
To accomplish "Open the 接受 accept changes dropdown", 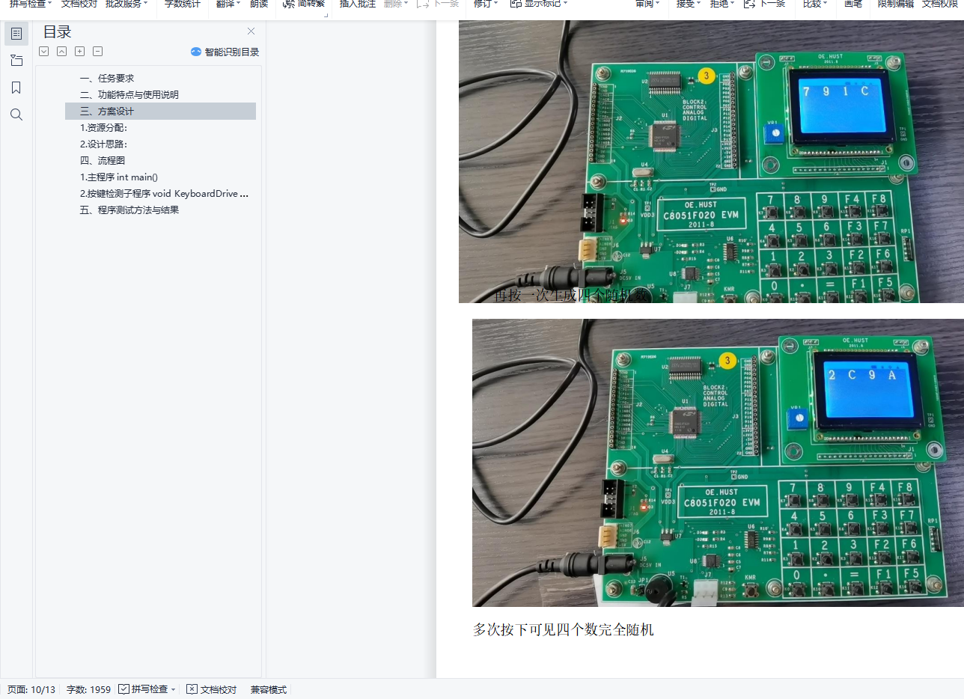I will (x=688, y=4).
